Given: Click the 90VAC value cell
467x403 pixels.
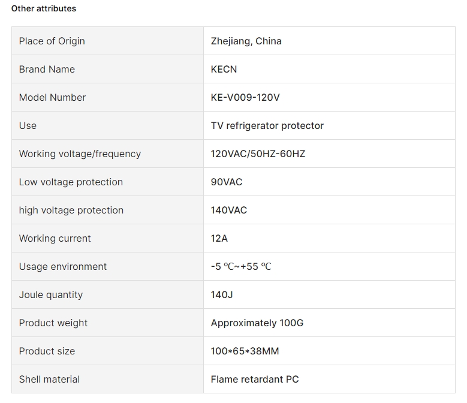Looking at the screenshot, I should pos(329,182).
